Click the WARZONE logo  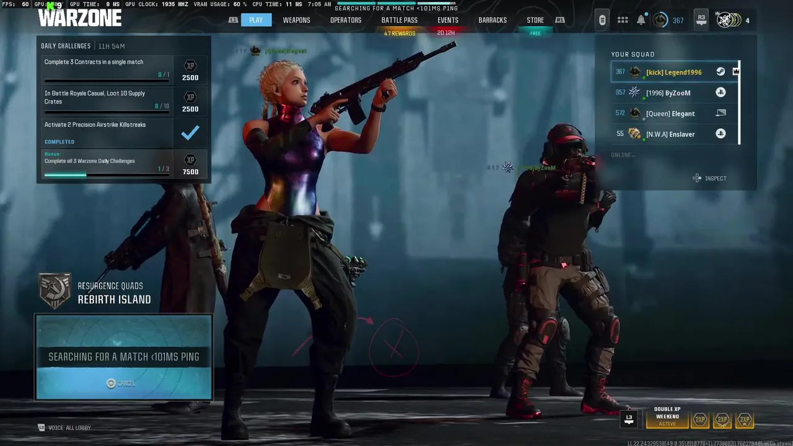[79, 17]
